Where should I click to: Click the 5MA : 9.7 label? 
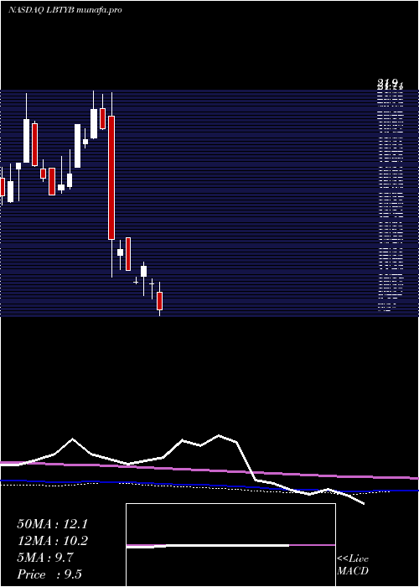point(45,558)
